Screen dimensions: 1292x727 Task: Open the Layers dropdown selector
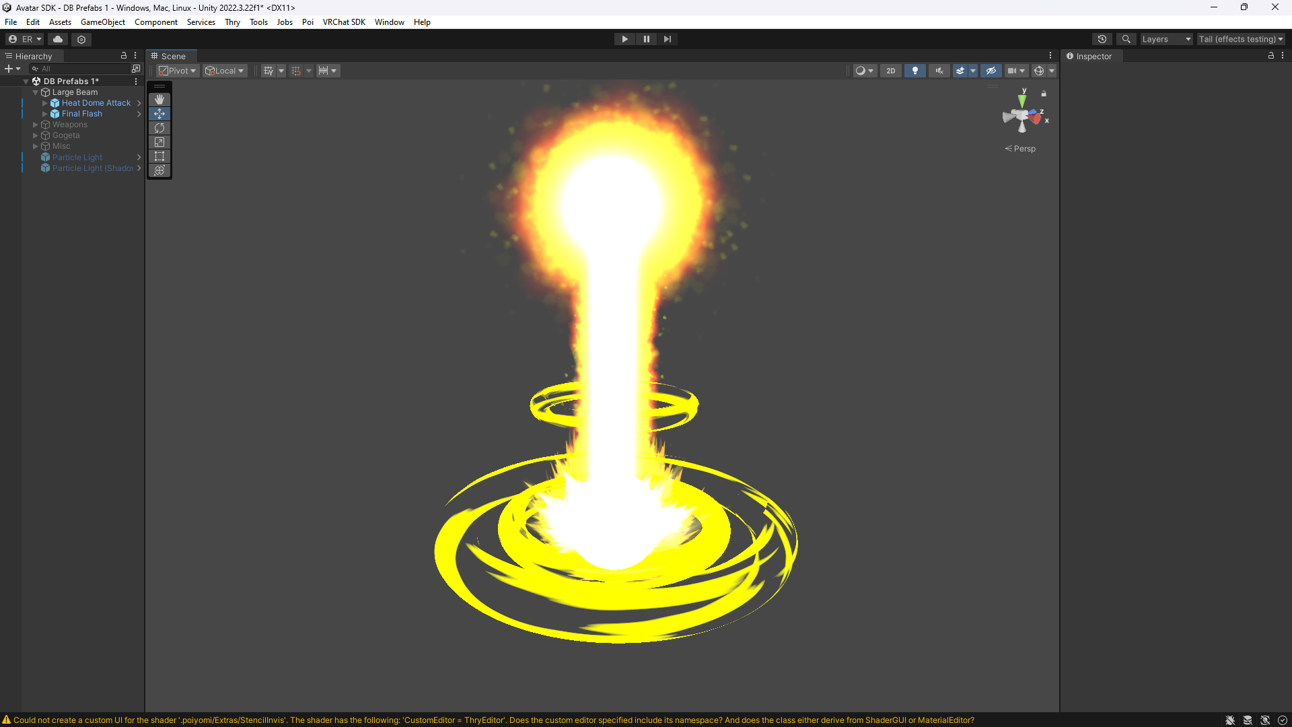[1165, 39]
